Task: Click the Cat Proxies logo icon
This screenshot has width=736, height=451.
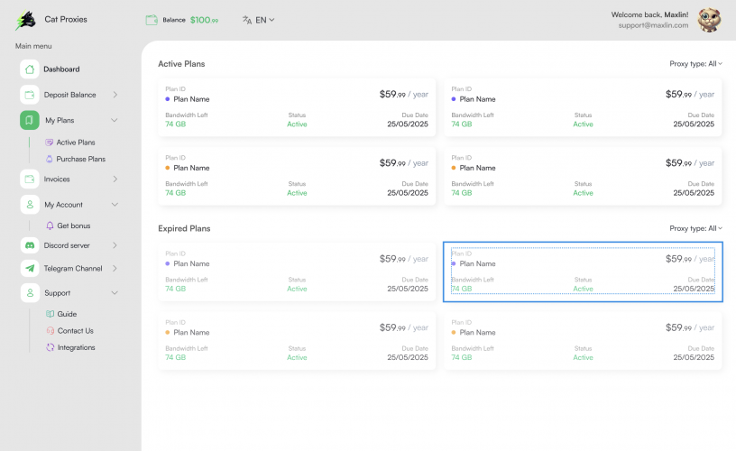Action: click(x=26, y=20)
